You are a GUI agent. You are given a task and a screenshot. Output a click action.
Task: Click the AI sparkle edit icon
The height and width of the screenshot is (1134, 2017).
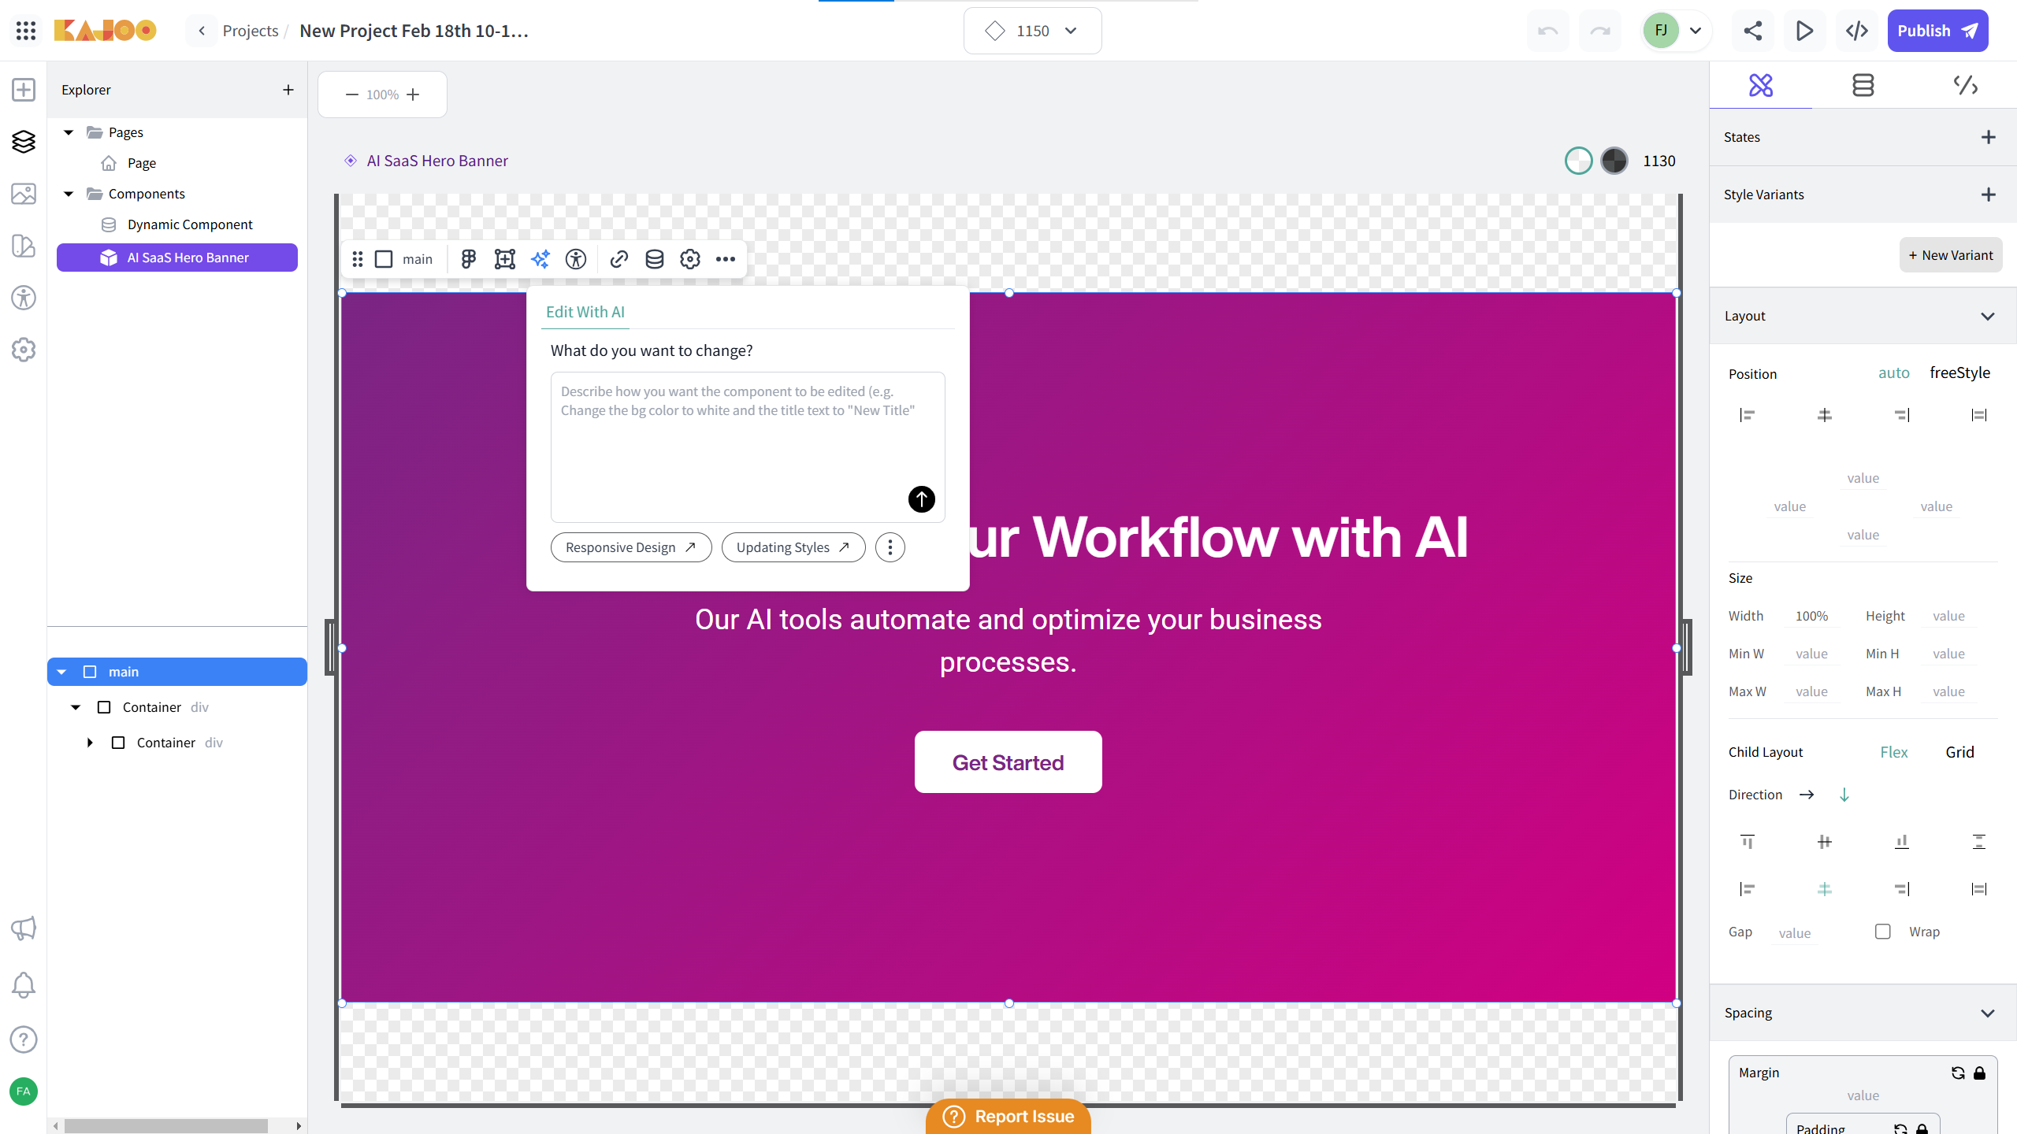(540, 259)
